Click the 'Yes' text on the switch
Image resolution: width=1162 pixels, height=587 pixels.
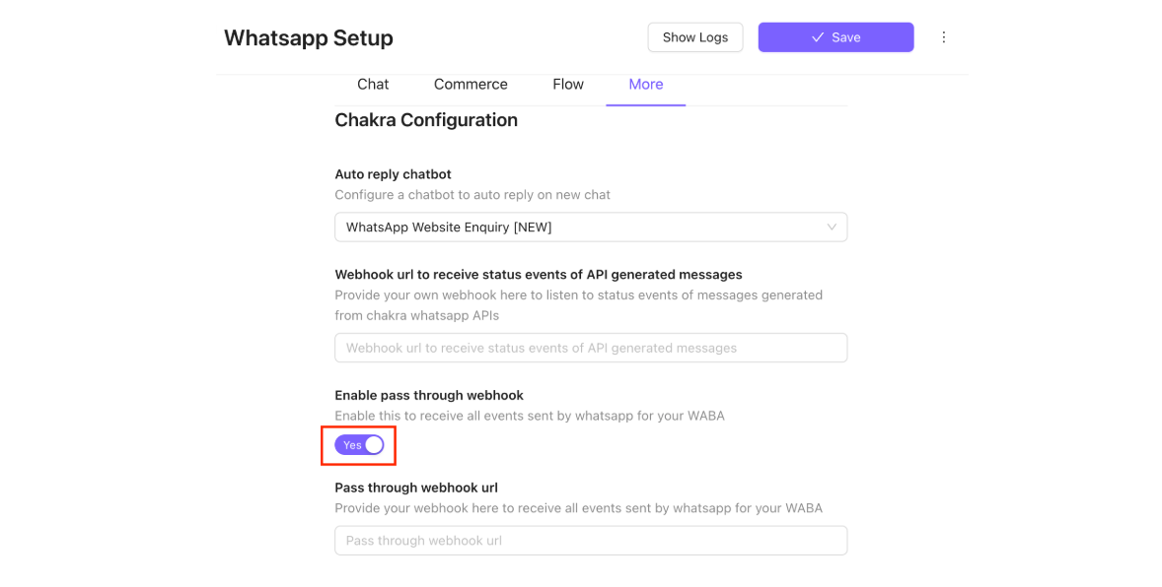click(352, 445)
